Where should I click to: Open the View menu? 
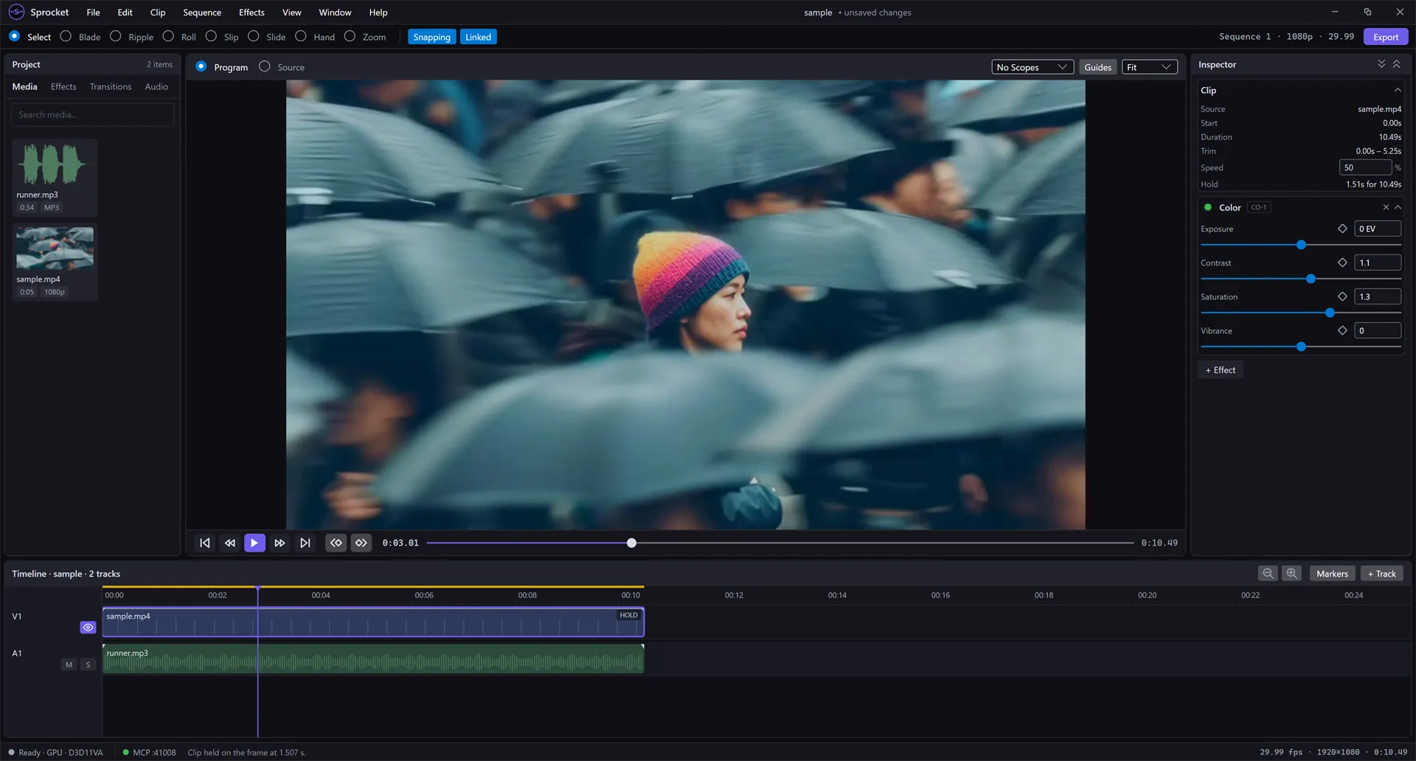pos(292,13)
